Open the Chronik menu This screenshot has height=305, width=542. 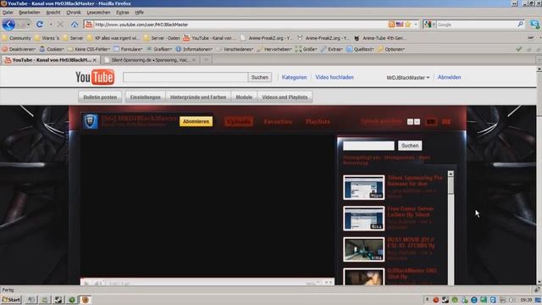pos(74,13)
